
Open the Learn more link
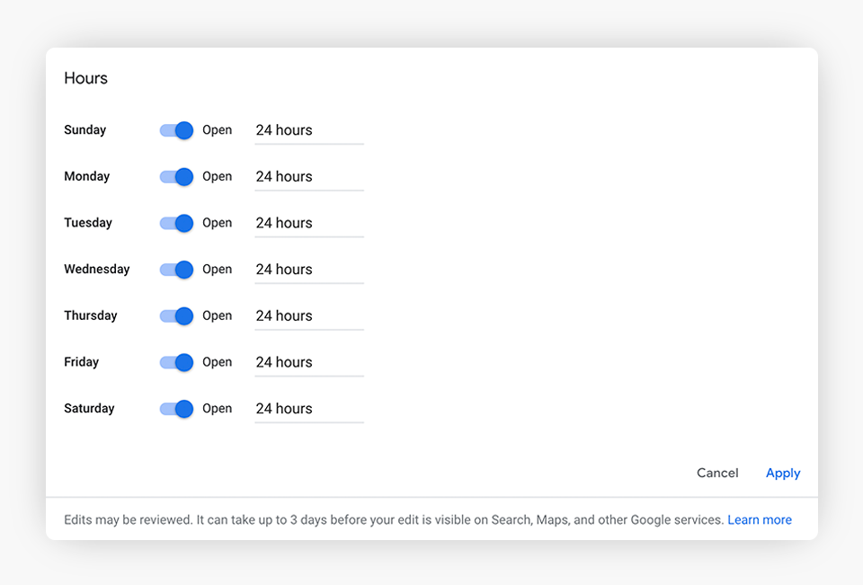tap(760, 519)
